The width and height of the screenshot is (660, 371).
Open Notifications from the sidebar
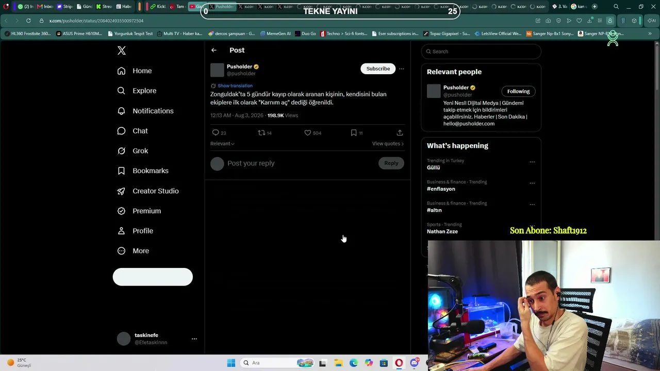(x=145, y=111)
